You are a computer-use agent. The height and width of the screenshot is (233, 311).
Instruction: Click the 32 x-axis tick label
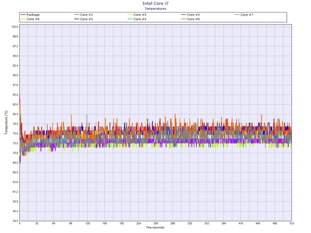tap(37, 223)
